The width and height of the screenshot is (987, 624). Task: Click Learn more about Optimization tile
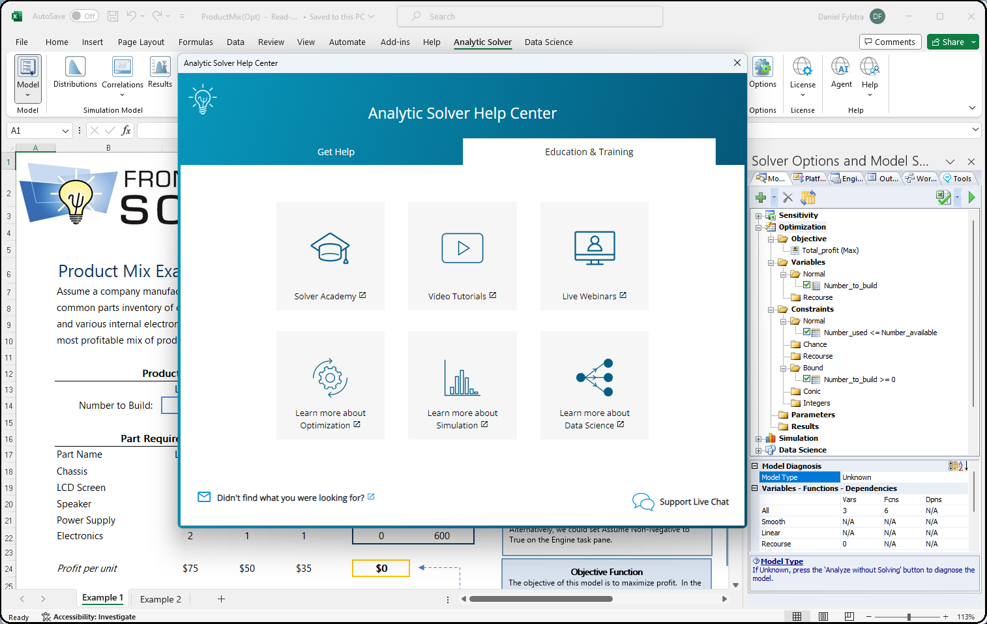tap(330, 385)
